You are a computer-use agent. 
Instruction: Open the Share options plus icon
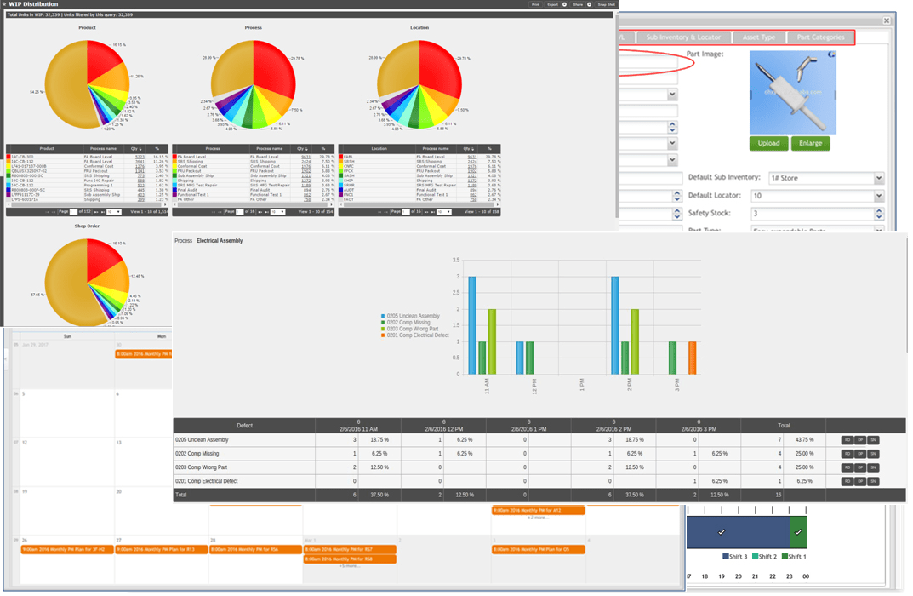pyautogui.click(x=589, y=4)
